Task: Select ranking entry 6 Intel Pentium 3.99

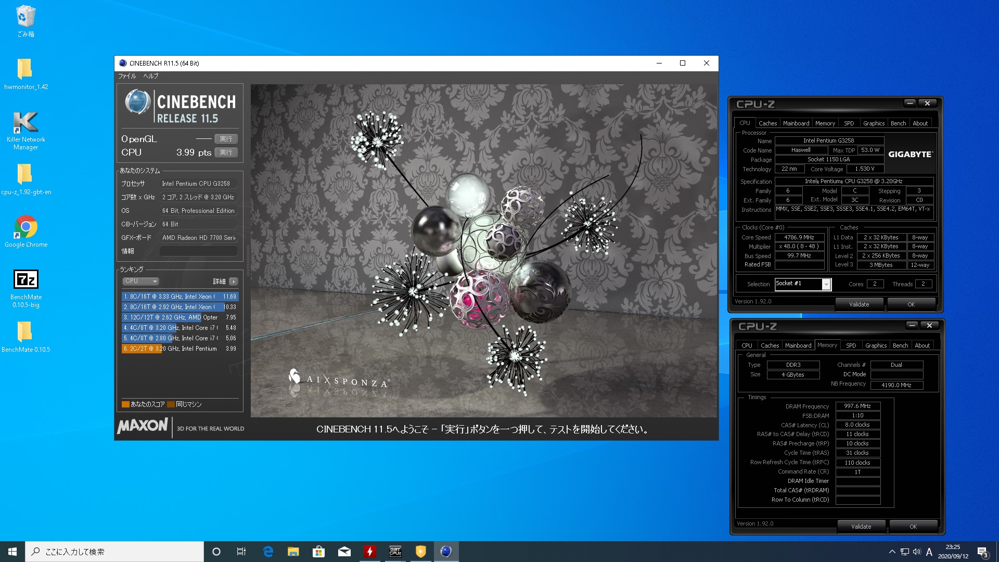Action: click(180, 349)
